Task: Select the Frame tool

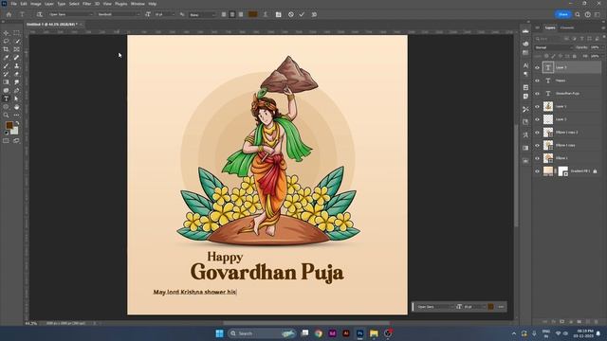Action: click(x=16, y=49)
